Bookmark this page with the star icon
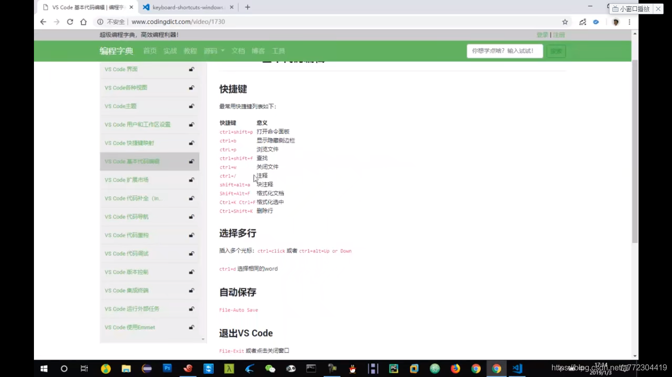 (x=565, y=22)
